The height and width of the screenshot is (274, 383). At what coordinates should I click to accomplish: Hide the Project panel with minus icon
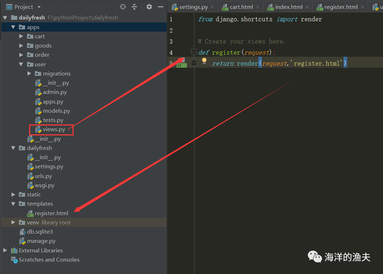pos(161,7)
